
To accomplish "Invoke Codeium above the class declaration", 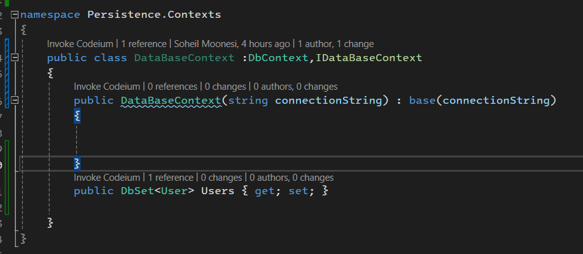I will pyautogui.click(x=80, y=44).
